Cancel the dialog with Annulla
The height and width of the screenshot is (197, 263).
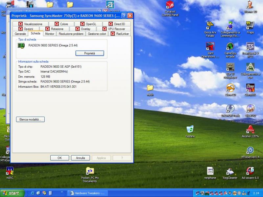(80, 158)
